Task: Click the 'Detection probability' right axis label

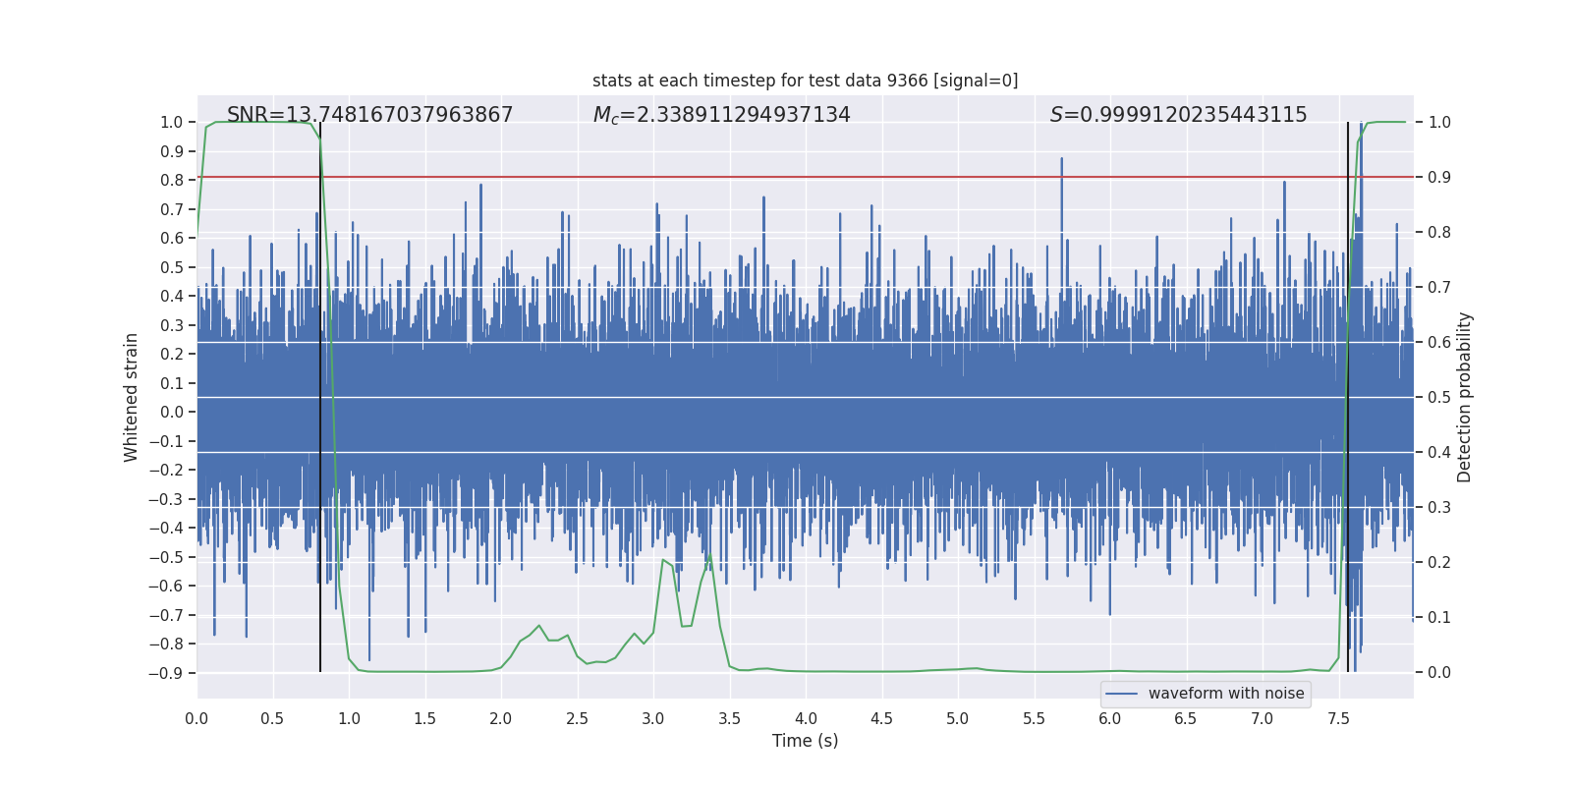Action: click(x=1465, y=397)
